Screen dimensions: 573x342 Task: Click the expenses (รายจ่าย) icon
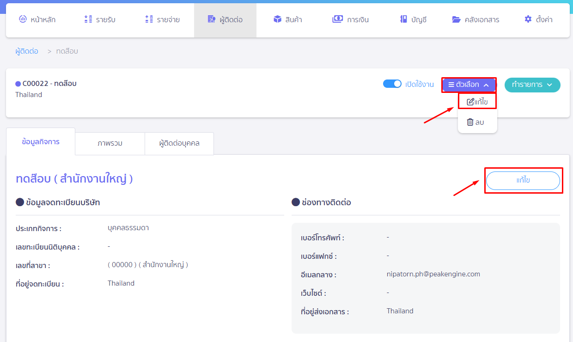coord(149,19)
